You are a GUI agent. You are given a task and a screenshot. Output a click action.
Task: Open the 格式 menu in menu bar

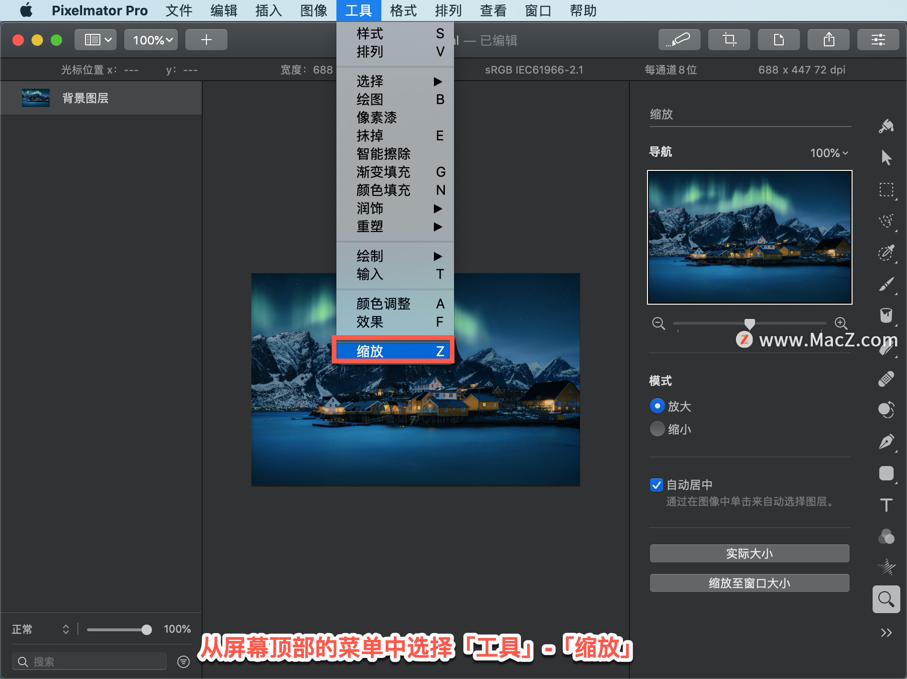(x=403, y=11)
